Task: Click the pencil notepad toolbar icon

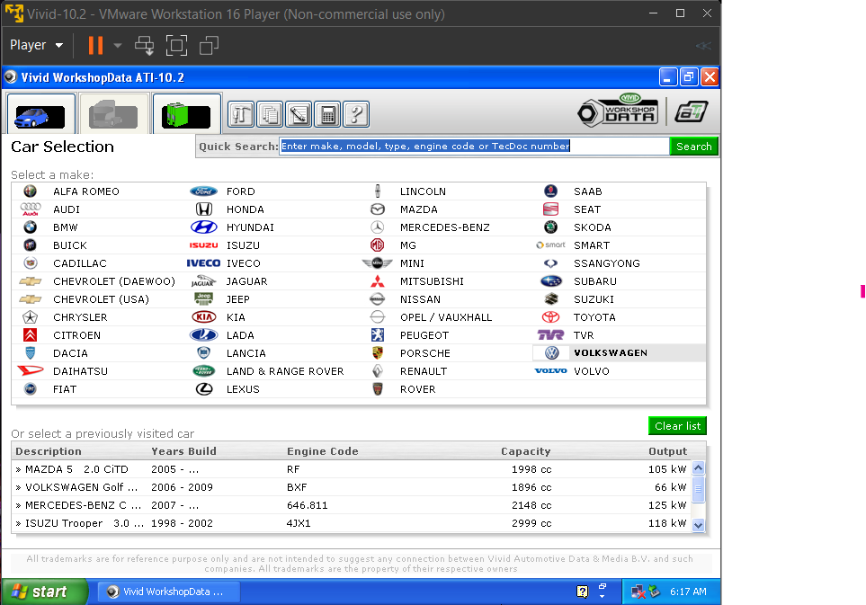Action: point(299,115)
